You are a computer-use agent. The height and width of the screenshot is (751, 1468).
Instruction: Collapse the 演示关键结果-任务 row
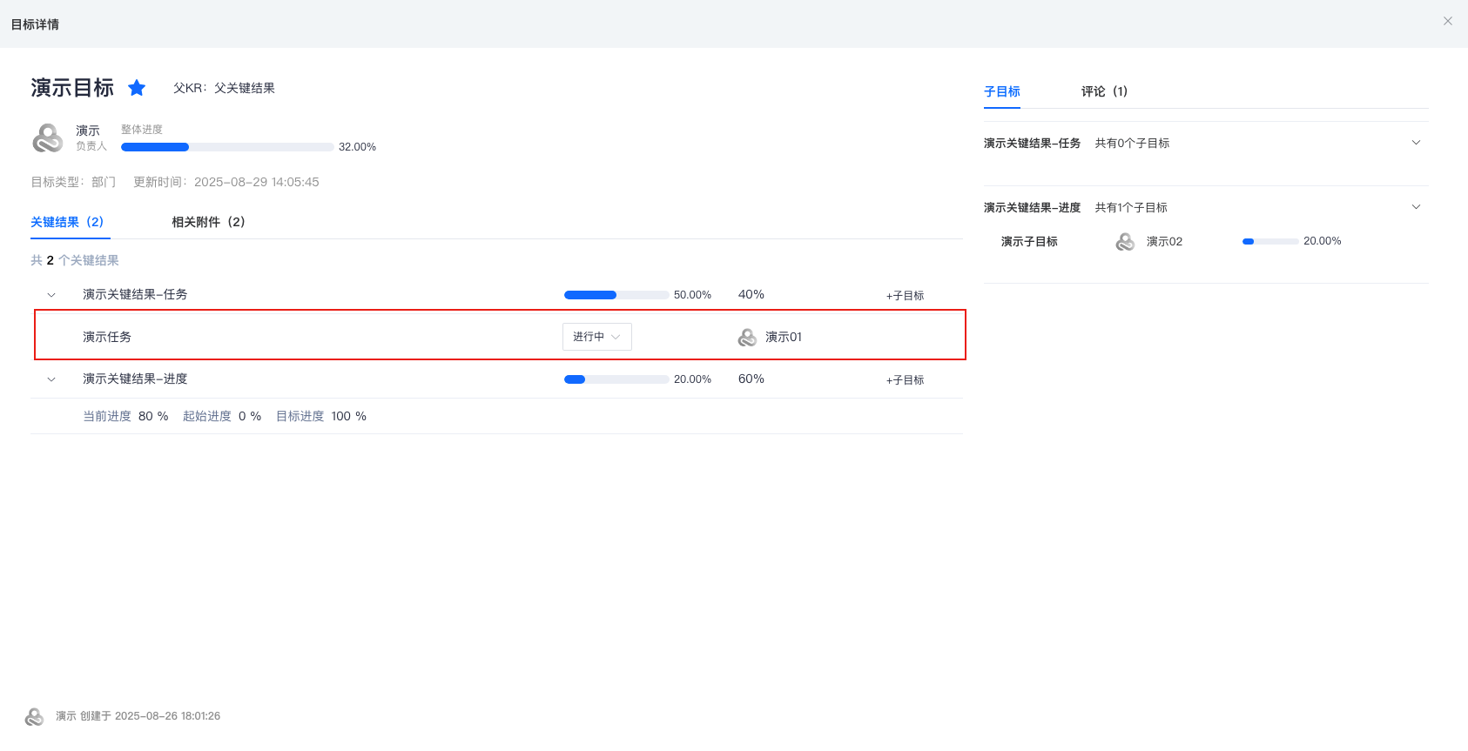coord(51,295)
